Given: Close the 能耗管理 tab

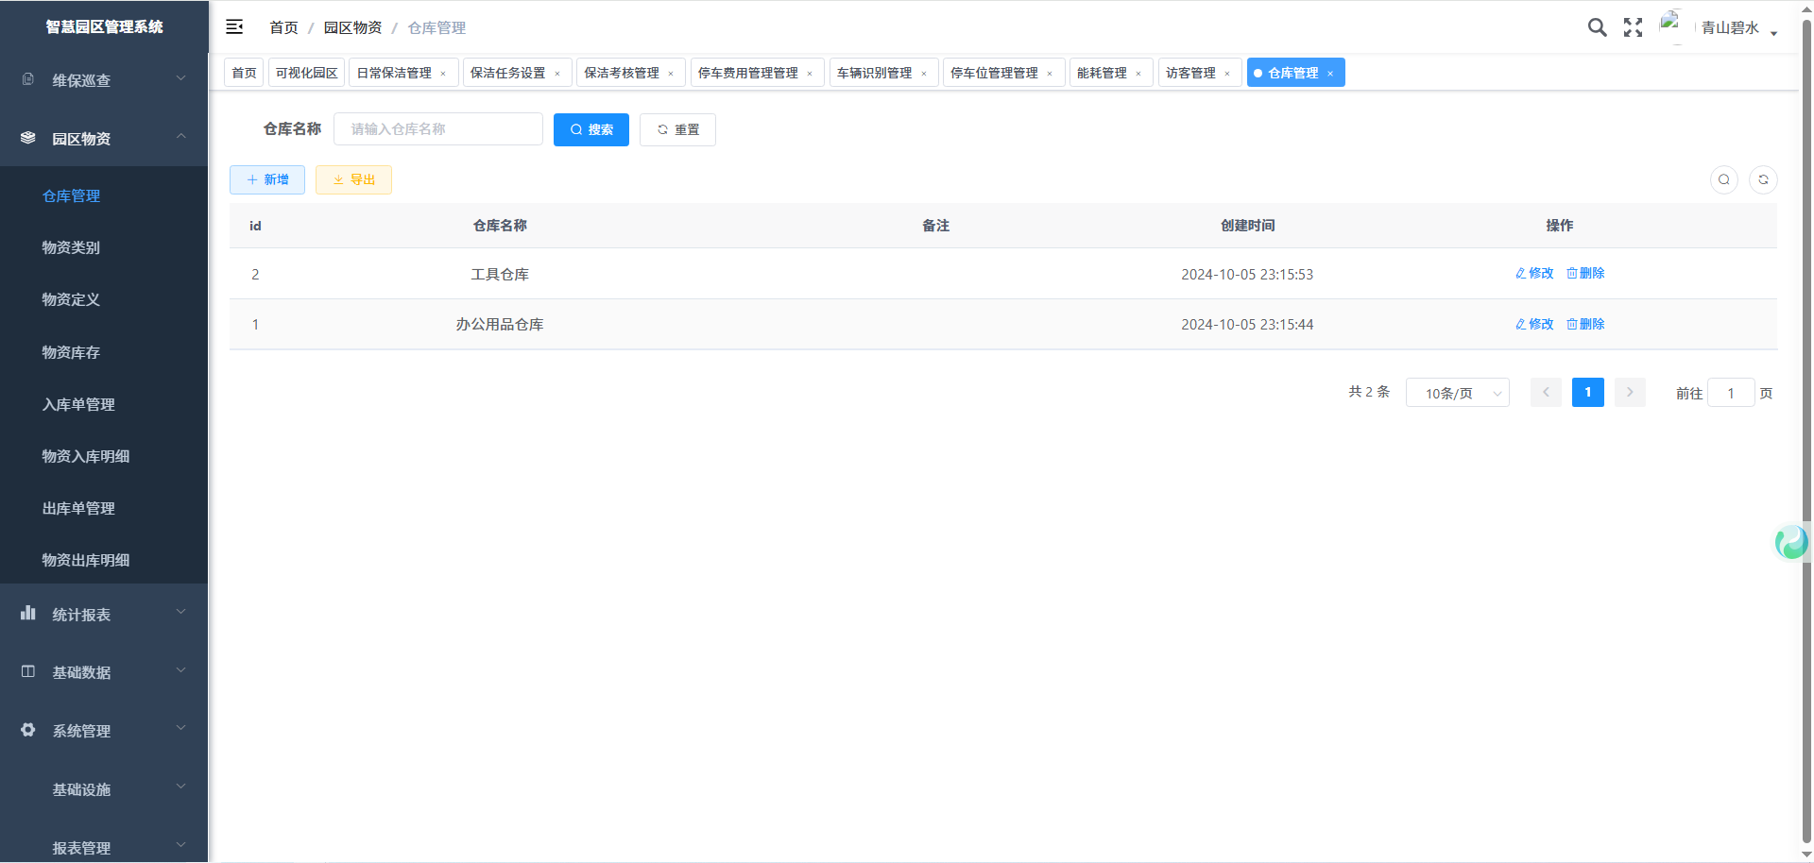Looking at the screenshot, I should tap(1138, 74).
